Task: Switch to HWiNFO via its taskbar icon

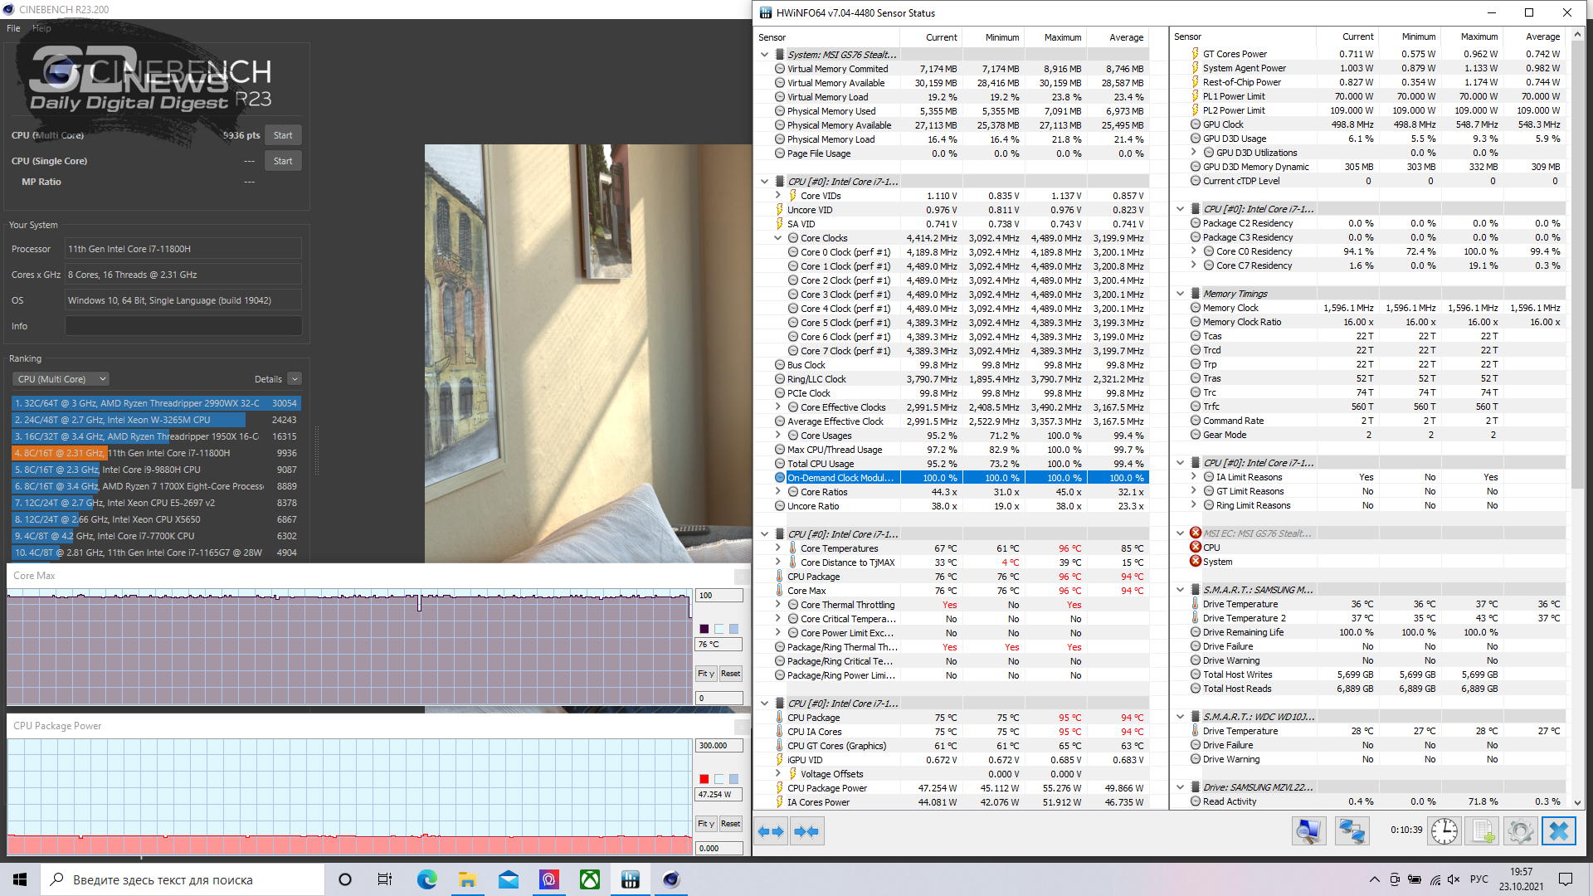Action: point(631,879)
